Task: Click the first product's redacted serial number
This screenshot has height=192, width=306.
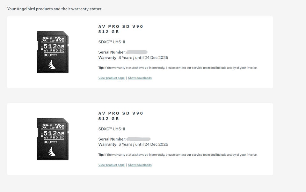Action: 137,52
